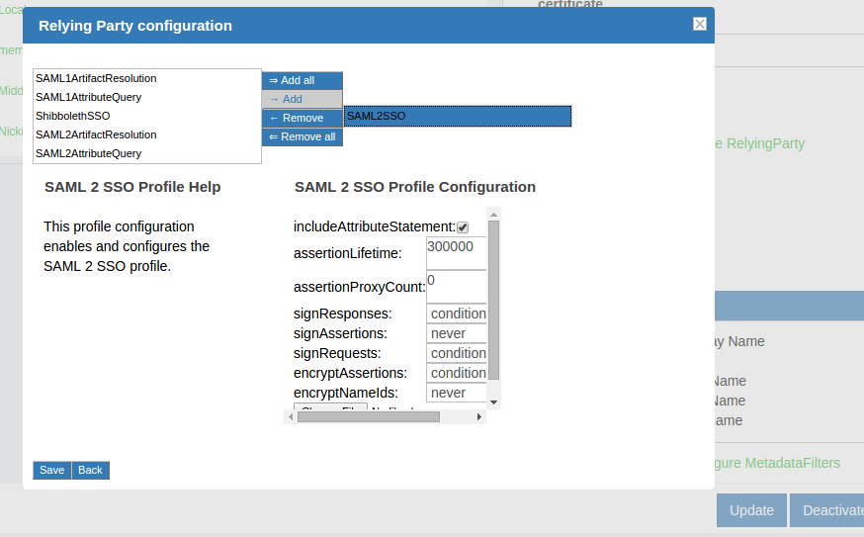Viewport: 864px width, 537px height.
Task: Click the assertionLifetime input field
Action: tap(456, 252)
